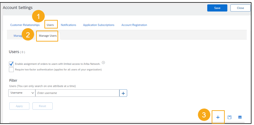Open the Notifications tab
The width and height of the screenshot is (254, 125).
68,25
